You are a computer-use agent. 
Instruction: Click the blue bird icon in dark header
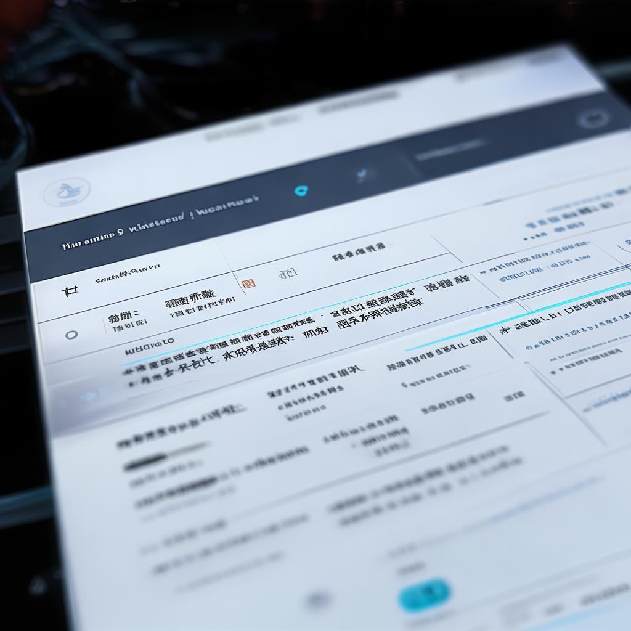(x=362, y=174)
